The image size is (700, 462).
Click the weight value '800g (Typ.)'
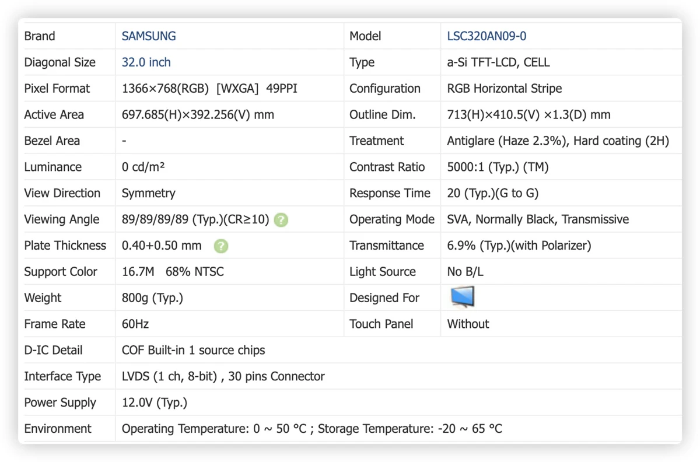(152, 298)
